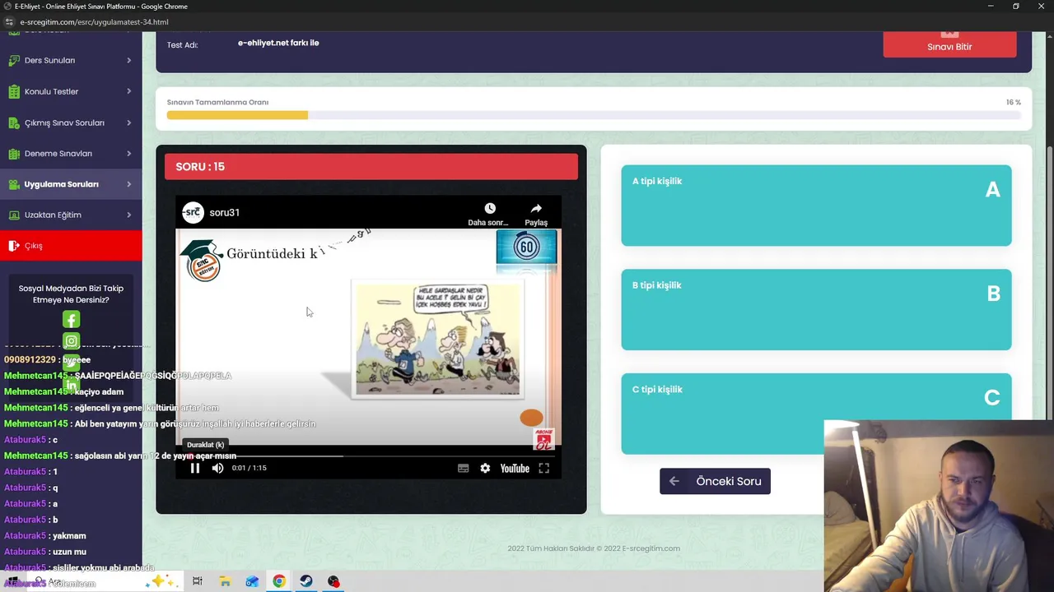Image resolution: width=1054 pixels, height=592 pixels.
Task: Click the exam completion progress bar
Action: (x=594, y=115)
